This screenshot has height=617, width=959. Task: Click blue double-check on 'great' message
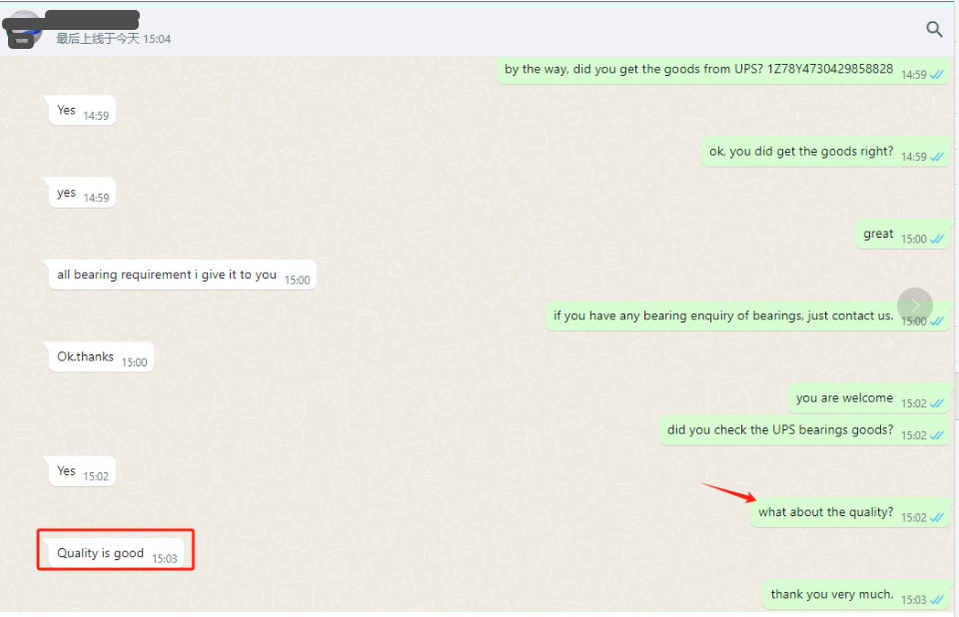point(936,240)
